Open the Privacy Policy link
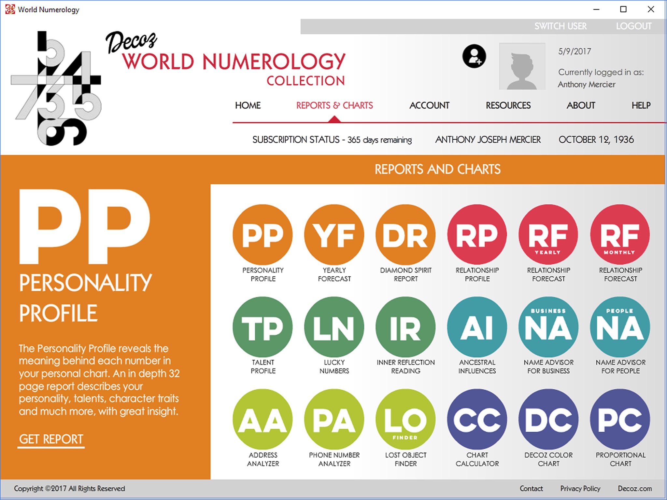The width and height of the screenshot is (667, 500). tap(580, 489)
